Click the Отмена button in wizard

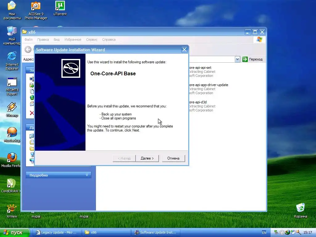click(173, 158)
